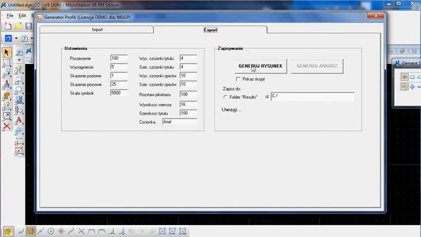This screenshot has height=237, width=421.
Task: Click the C:/ save path field
Action: [x=312, y=96]
